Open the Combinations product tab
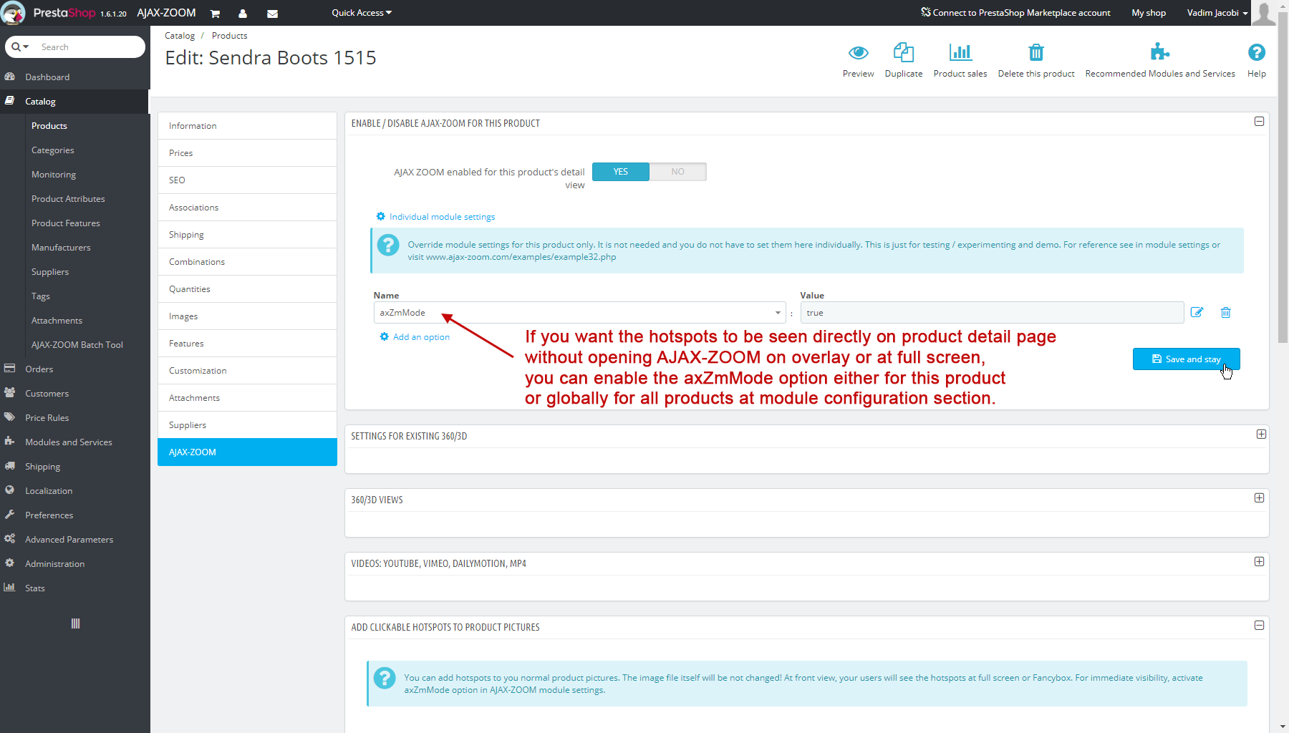 click(247, 262)
